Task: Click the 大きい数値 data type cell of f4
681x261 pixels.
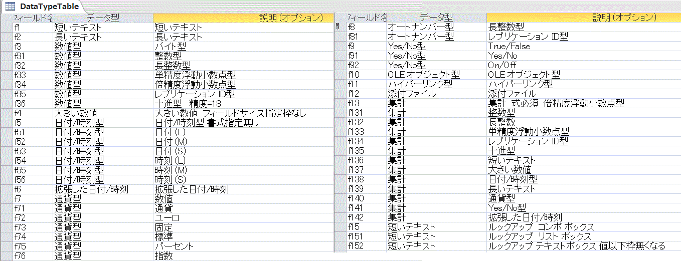Action: (103, 113)
